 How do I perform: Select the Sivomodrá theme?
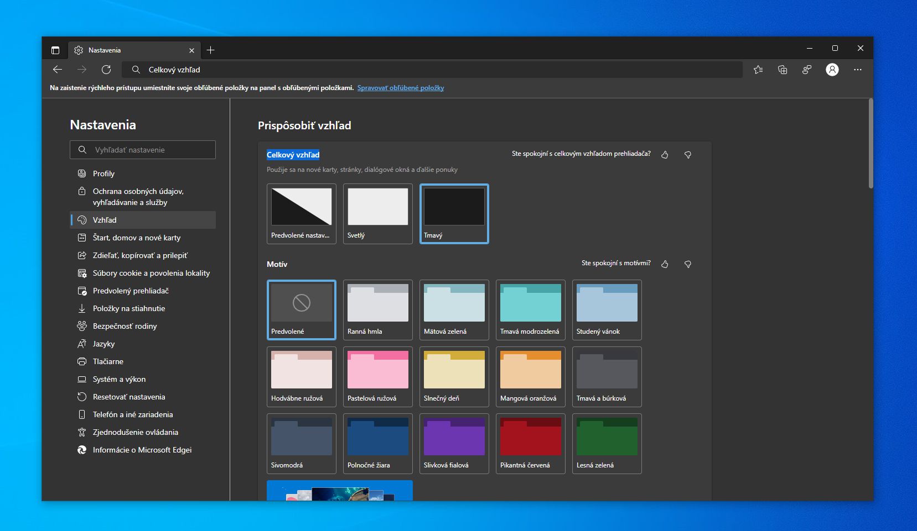(302, 444)
